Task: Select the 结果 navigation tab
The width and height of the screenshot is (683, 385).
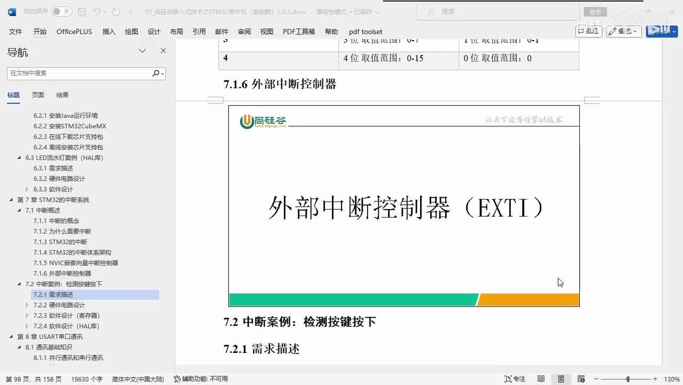Action: [x=63, y=95]
